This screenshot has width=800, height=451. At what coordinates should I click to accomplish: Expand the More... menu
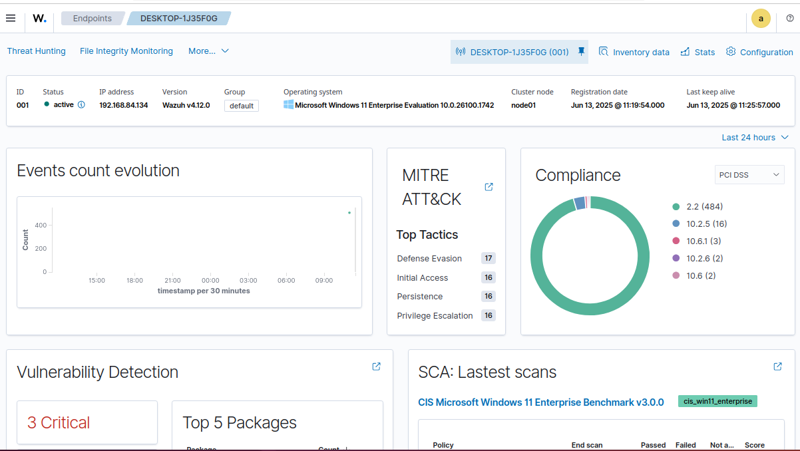click(x=208, y=51)
